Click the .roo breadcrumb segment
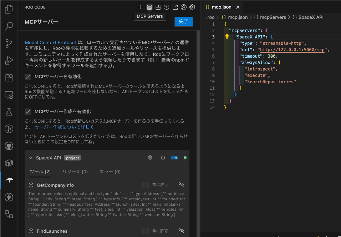The width and height of the screenshot is (341, 237). tap(210, 17)
